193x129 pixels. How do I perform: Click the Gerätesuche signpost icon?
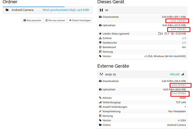click(100, 43)
